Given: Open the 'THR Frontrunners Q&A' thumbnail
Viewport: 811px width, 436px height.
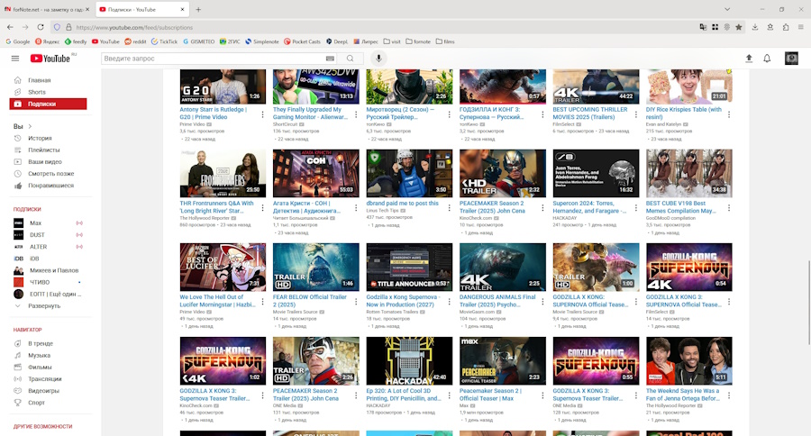Looking at the screenshot, I should click(223, 173).
